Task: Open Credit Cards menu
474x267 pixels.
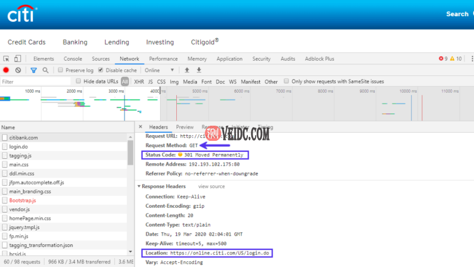Action: click(27, 42)
